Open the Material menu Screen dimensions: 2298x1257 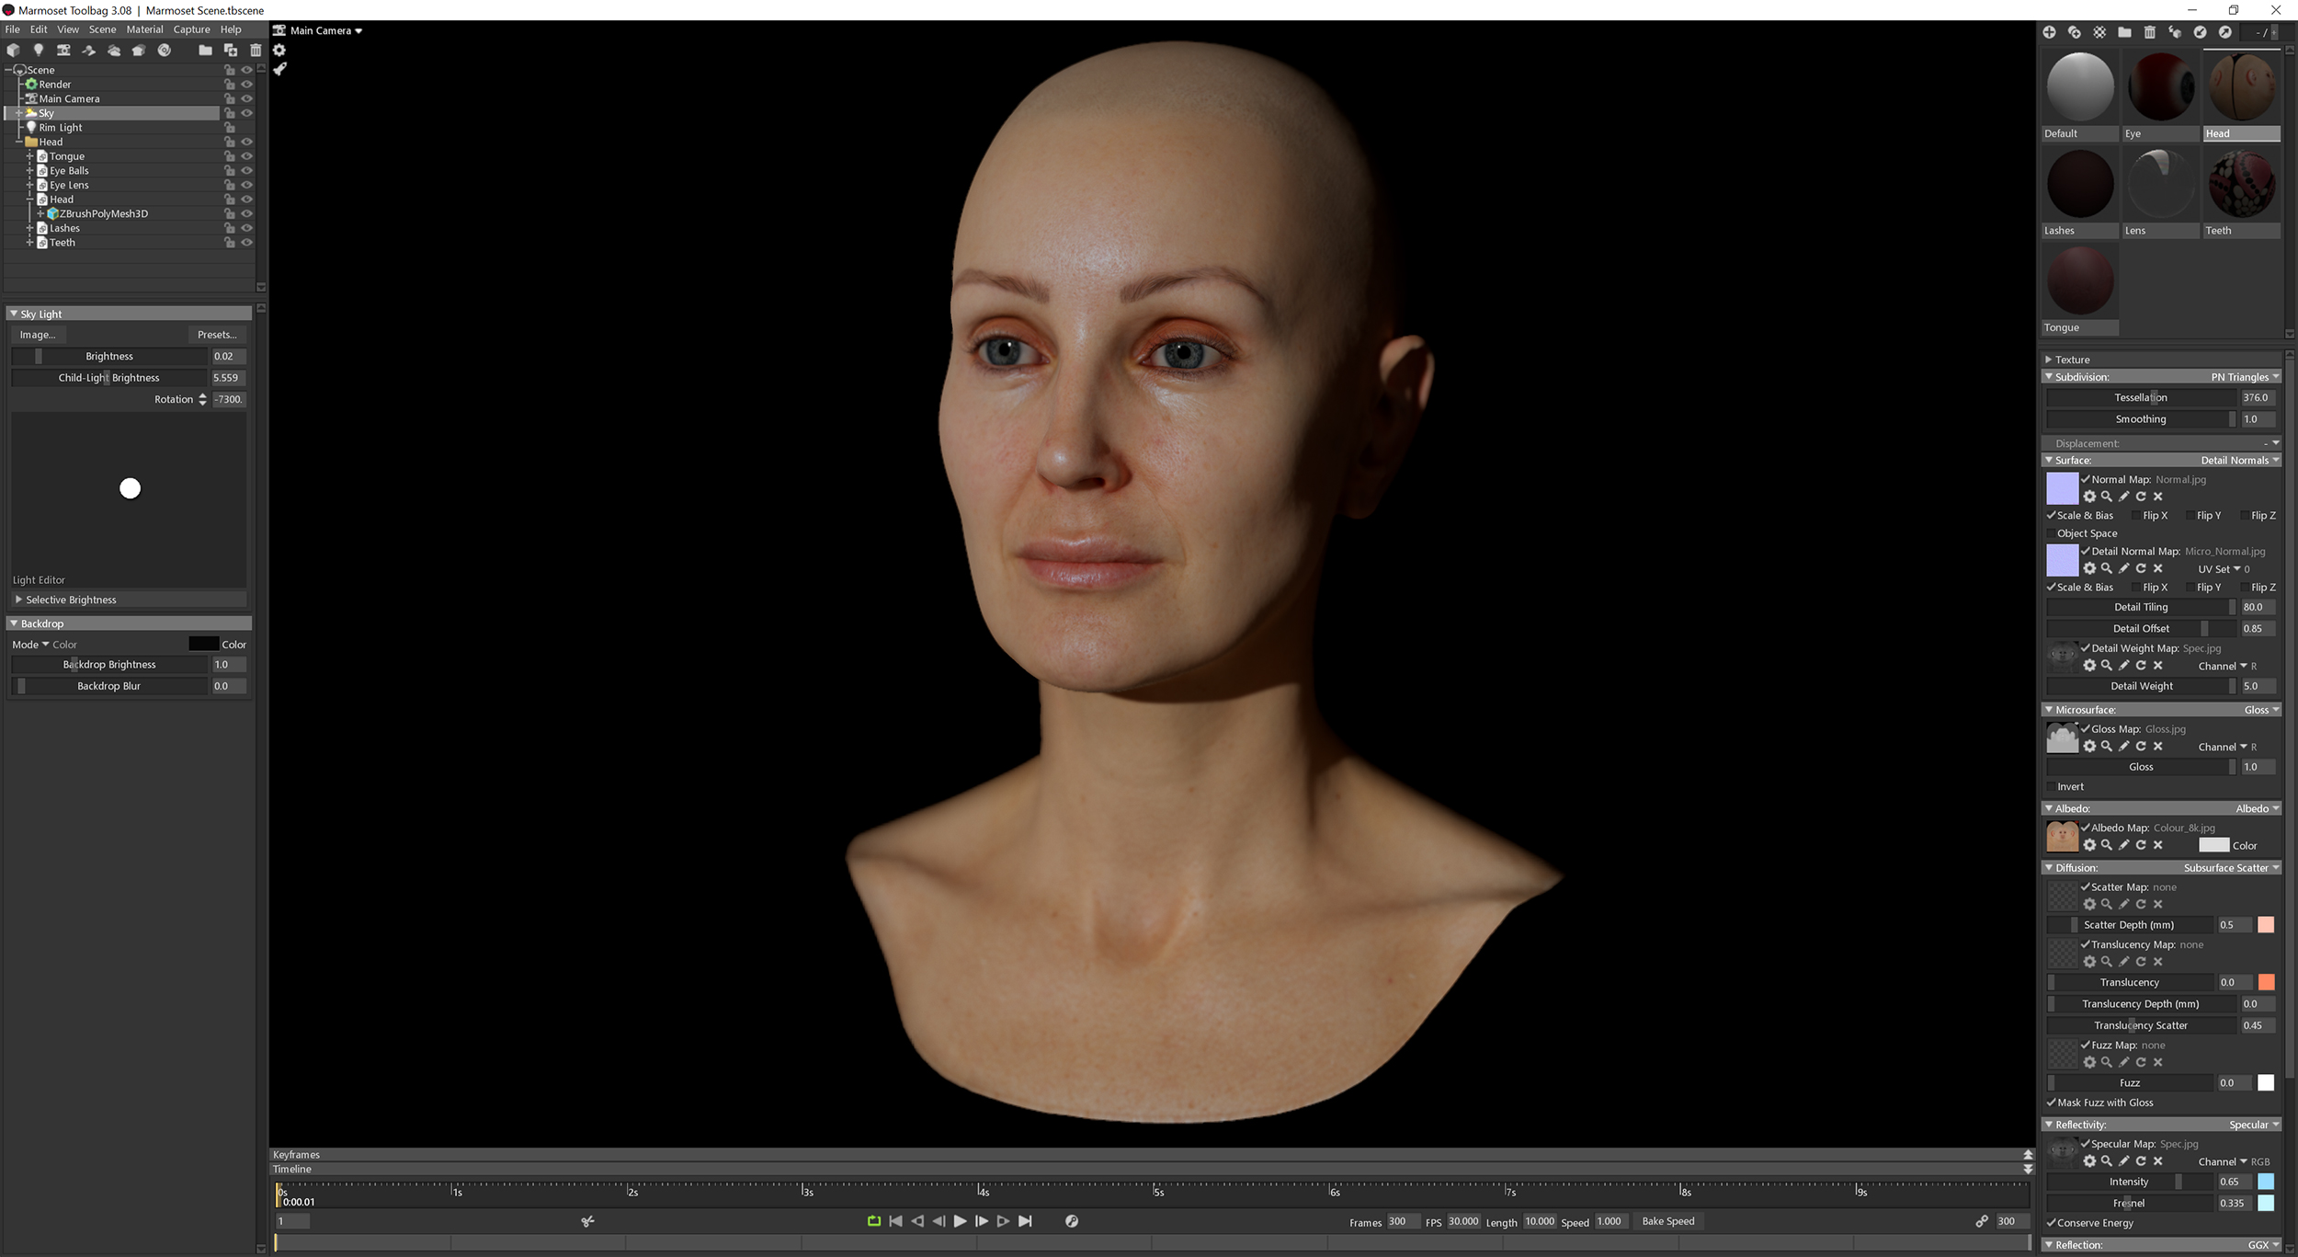[x=144, y=29]
